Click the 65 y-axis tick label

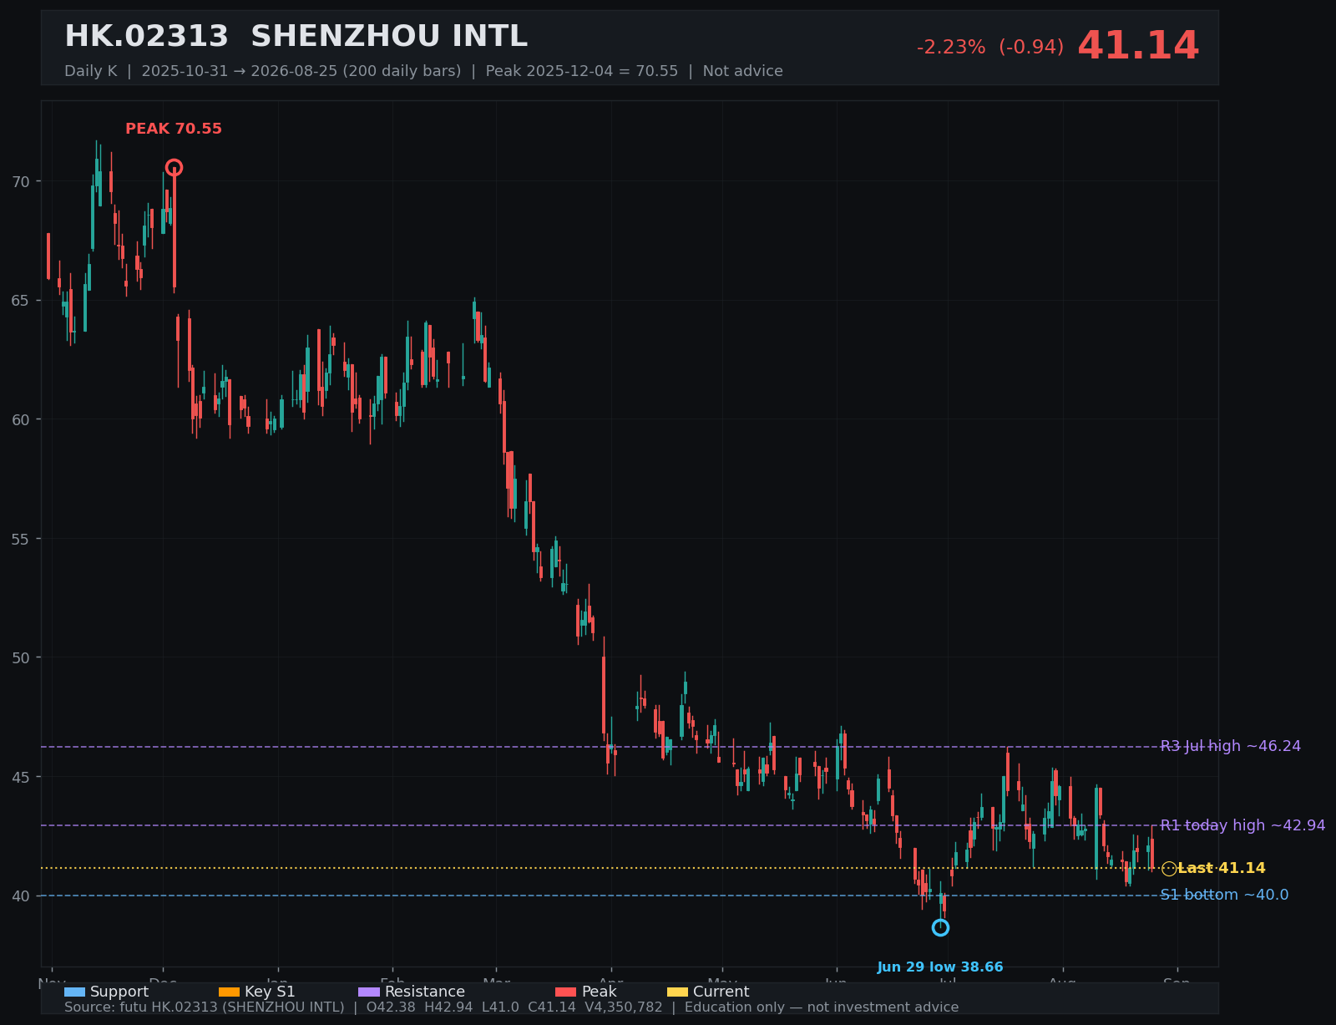[x=21, y=301]
